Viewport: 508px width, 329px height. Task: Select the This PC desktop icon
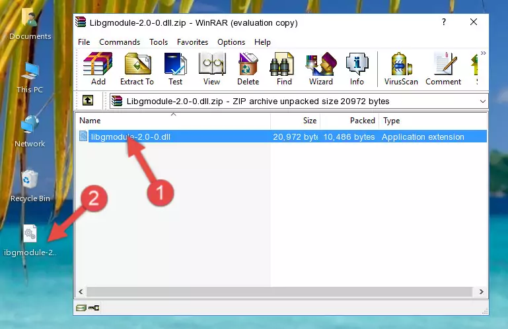click(x=30, y=78)
